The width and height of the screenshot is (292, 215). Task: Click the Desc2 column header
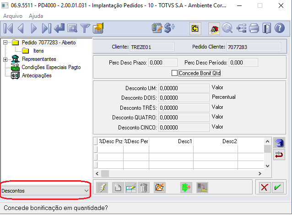(216, 141)
